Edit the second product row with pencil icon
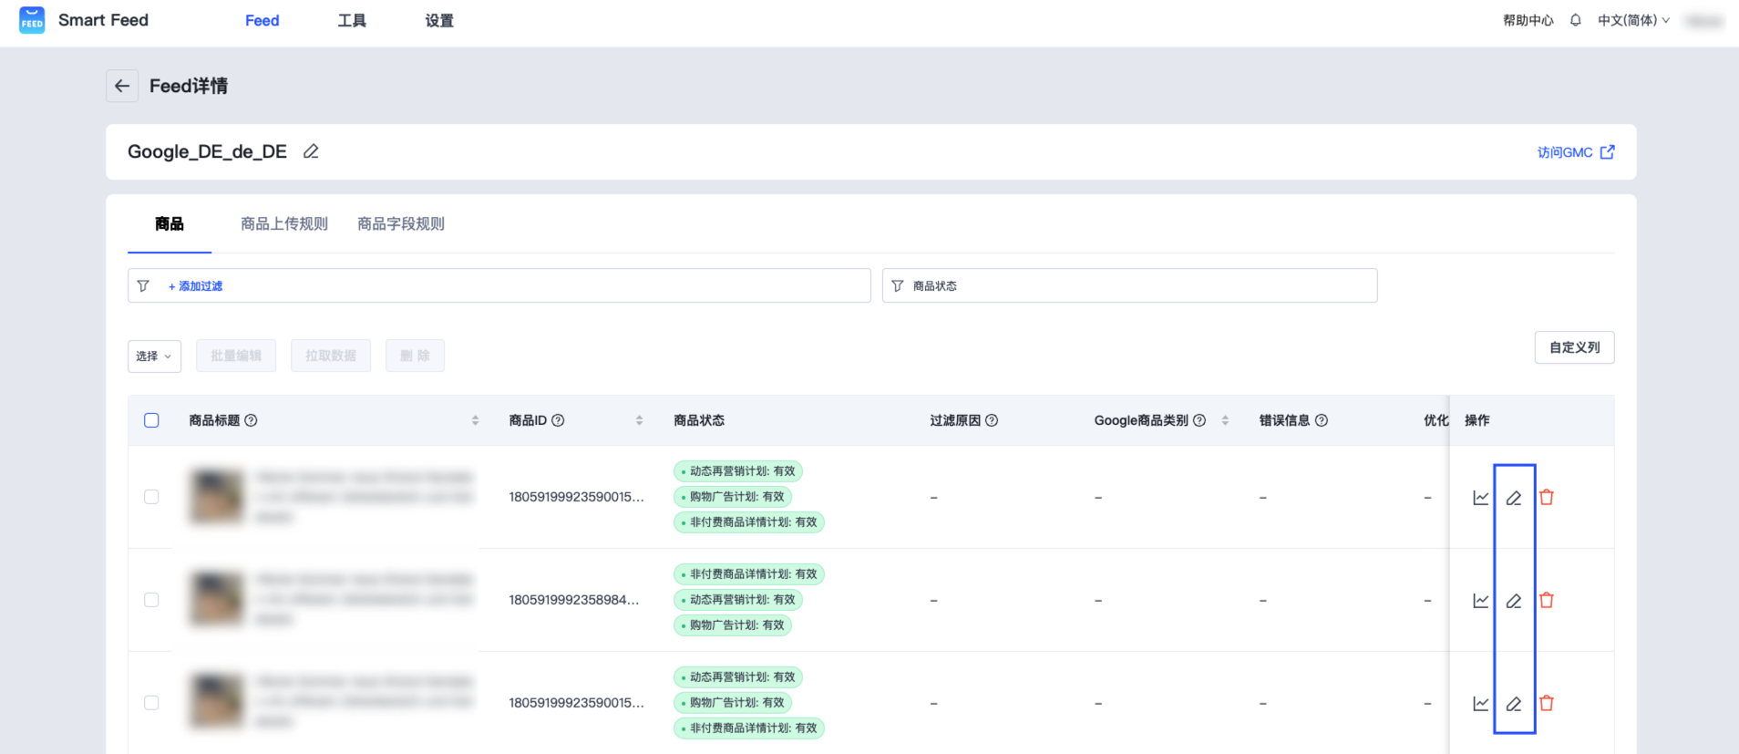Image resolution: width=1739 pixels, height=754 pixels. point(1513,601)
